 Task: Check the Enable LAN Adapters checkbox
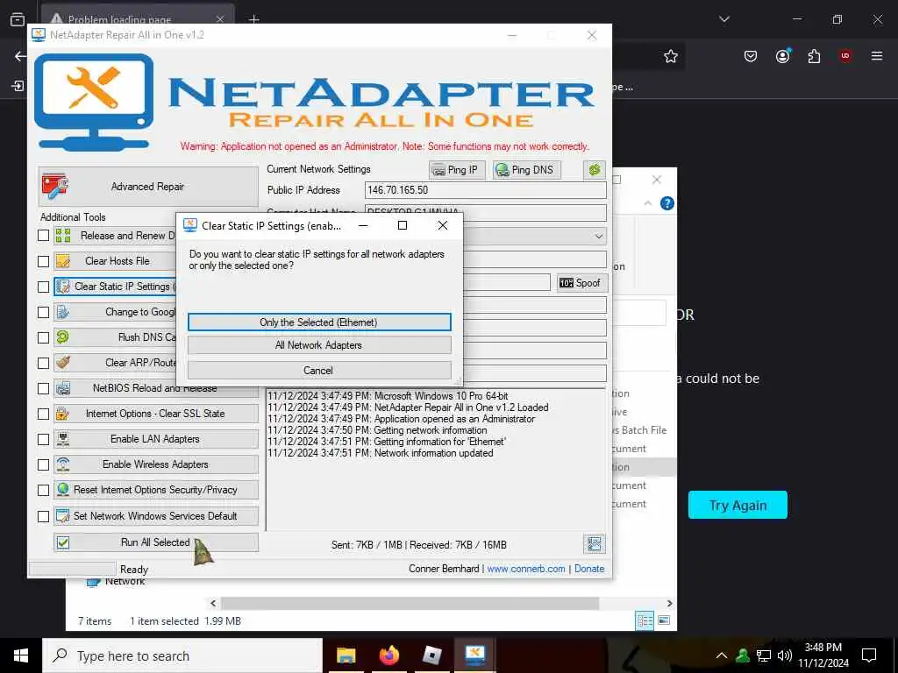point(44,439)
